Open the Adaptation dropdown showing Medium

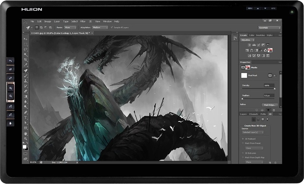[100, 27]
